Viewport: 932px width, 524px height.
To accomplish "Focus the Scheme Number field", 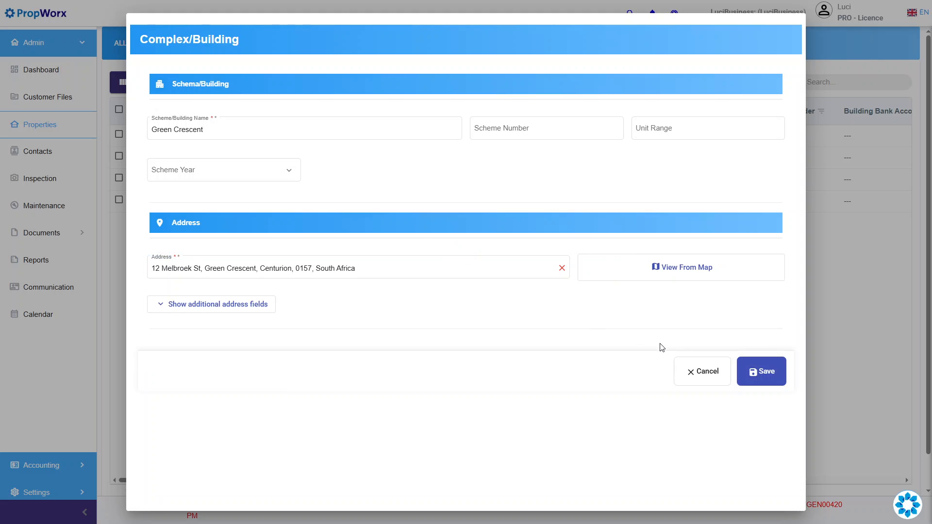I will (547, 128).
